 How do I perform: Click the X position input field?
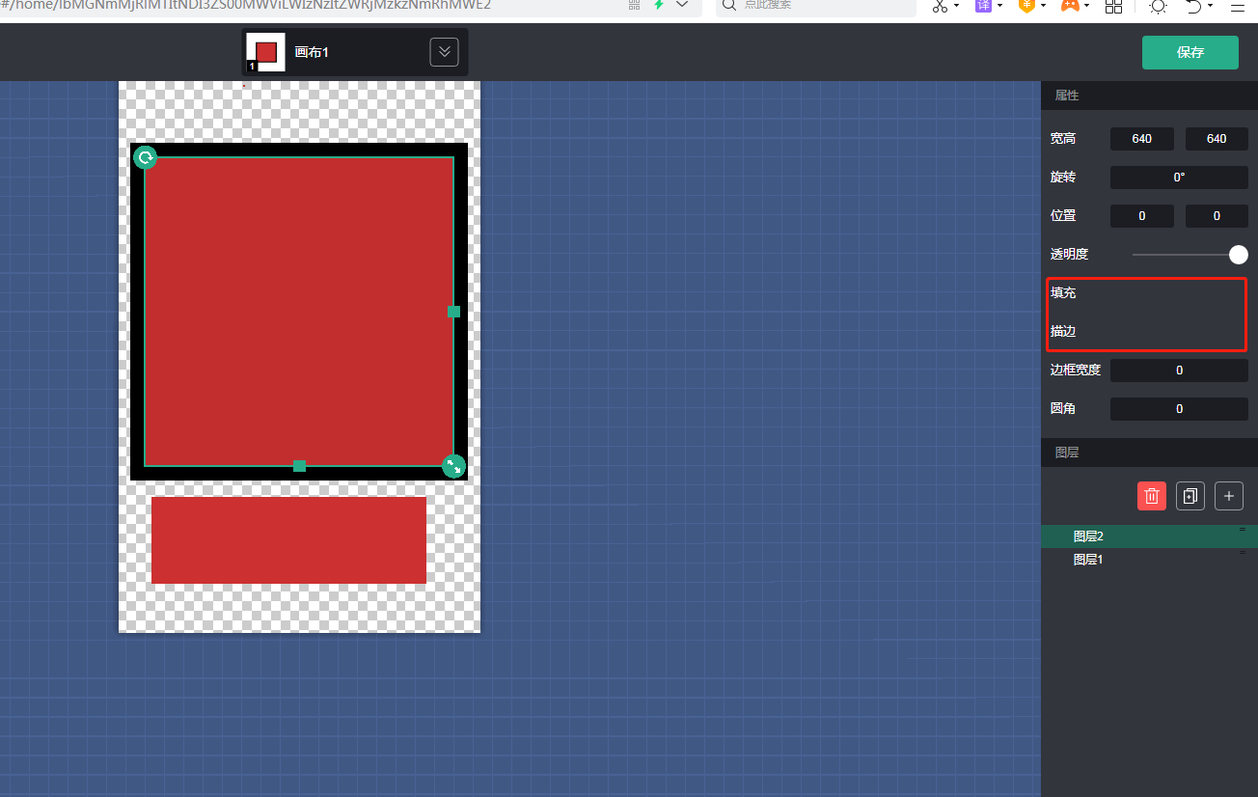(x=1142, y=216)
